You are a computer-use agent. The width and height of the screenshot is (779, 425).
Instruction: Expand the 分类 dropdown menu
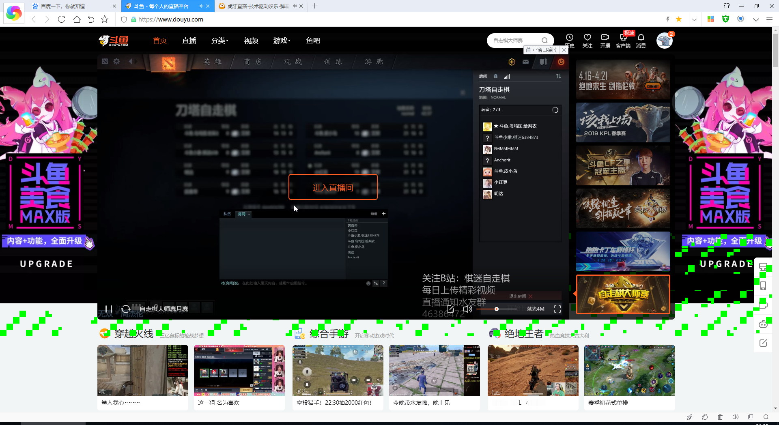[x=220, y=41]
